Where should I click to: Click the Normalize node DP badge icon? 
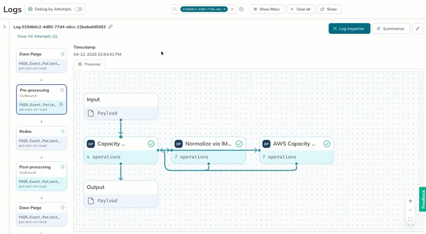coord(178,144)
